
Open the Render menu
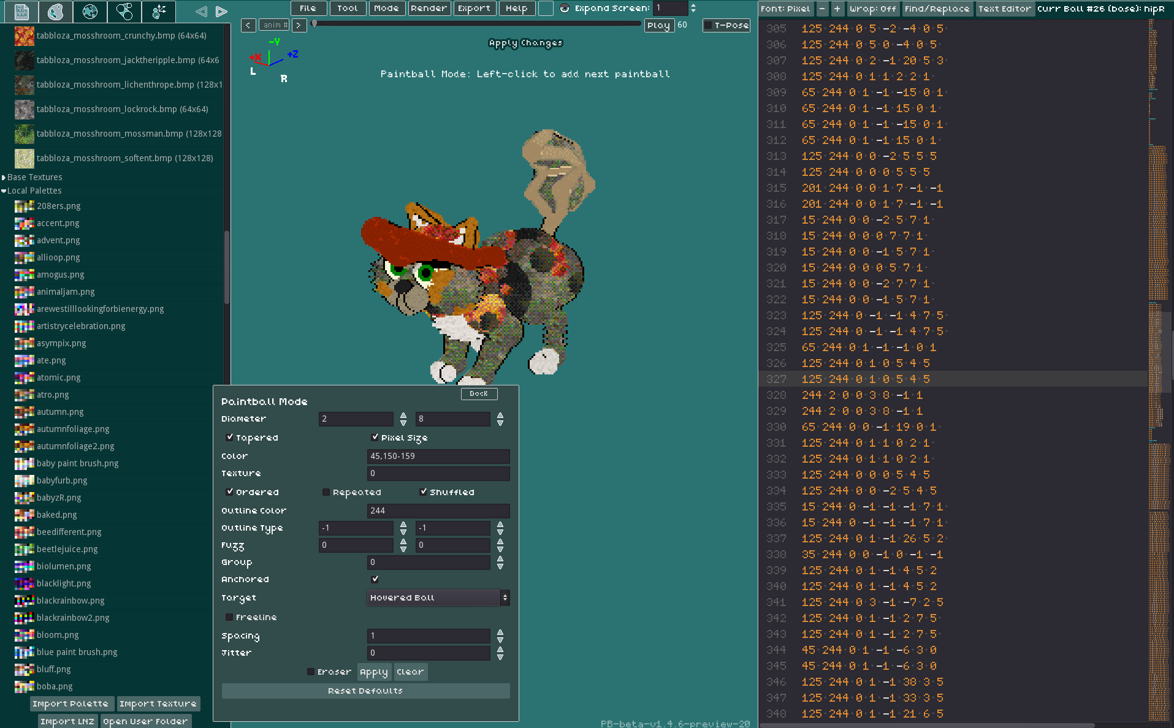click(429, 9)
